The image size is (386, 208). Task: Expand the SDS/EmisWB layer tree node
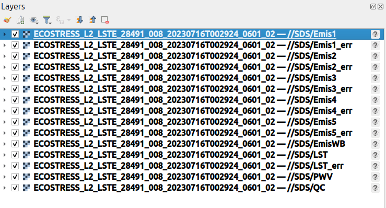click(x=4, y=144)
